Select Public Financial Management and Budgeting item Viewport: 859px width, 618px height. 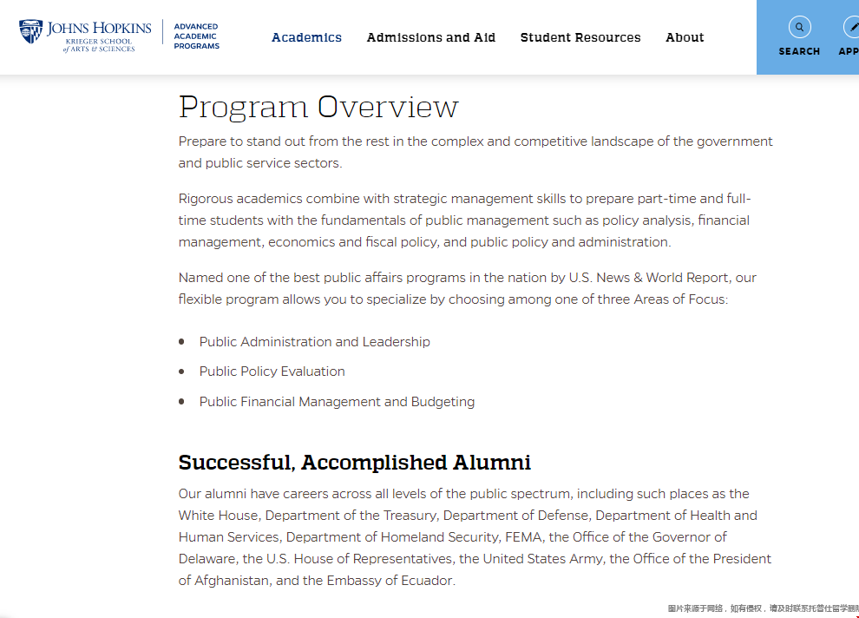pos(337,402)
